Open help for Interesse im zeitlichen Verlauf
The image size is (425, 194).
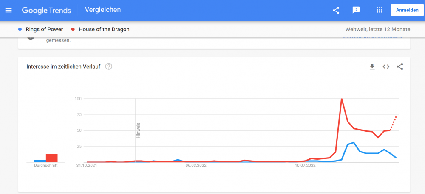tap(108, 67)
